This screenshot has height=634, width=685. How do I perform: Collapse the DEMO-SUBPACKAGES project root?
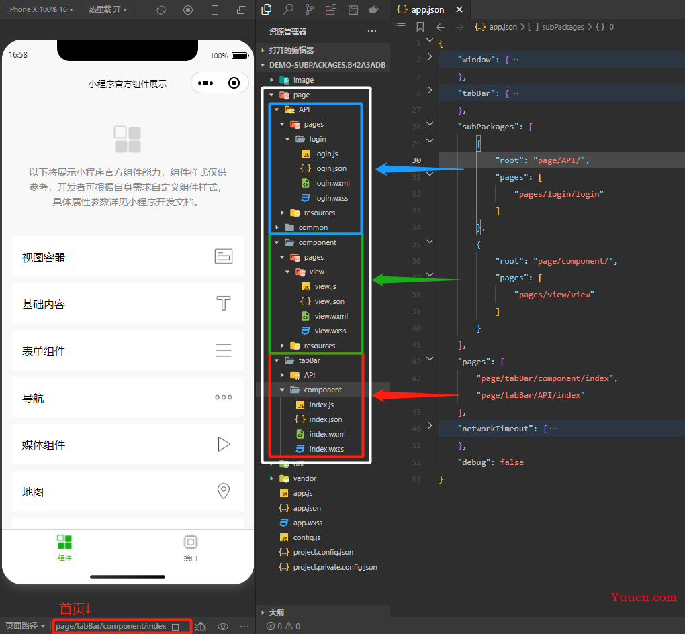tap(322, 65)
